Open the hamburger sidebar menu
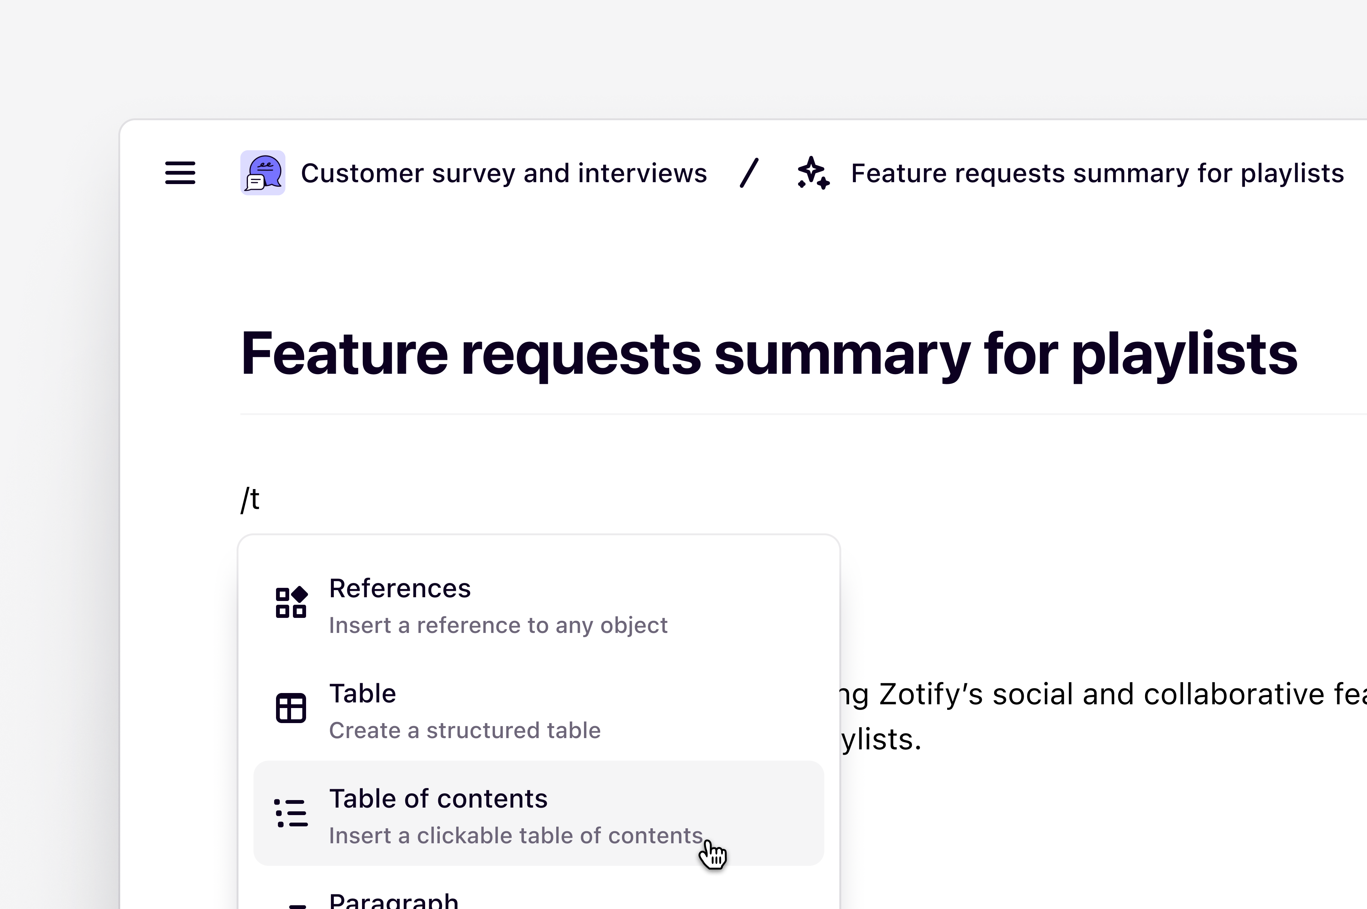Screen dimensions: 1367x909 click(x=180, y=173)
